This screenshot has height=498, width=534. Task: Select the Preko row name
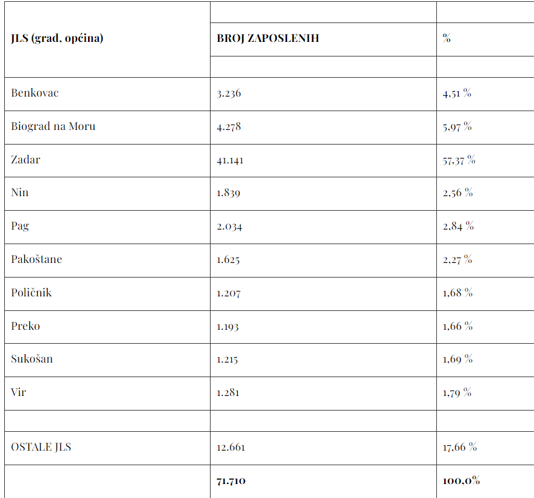point(25,326)
